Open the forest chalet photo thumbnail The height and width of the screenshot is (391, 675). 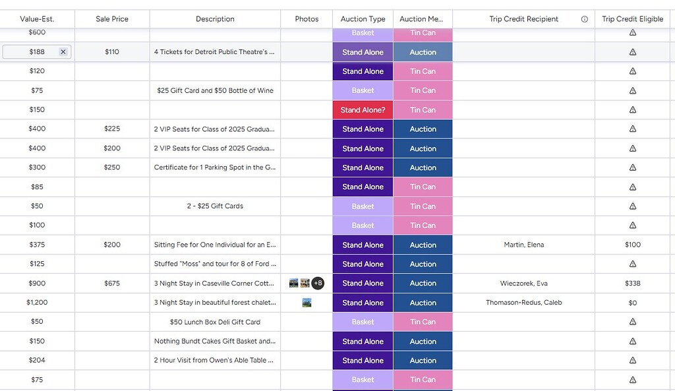306,302
